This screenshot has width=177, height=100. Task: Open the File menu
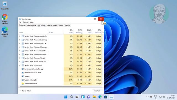click(20, 22)
